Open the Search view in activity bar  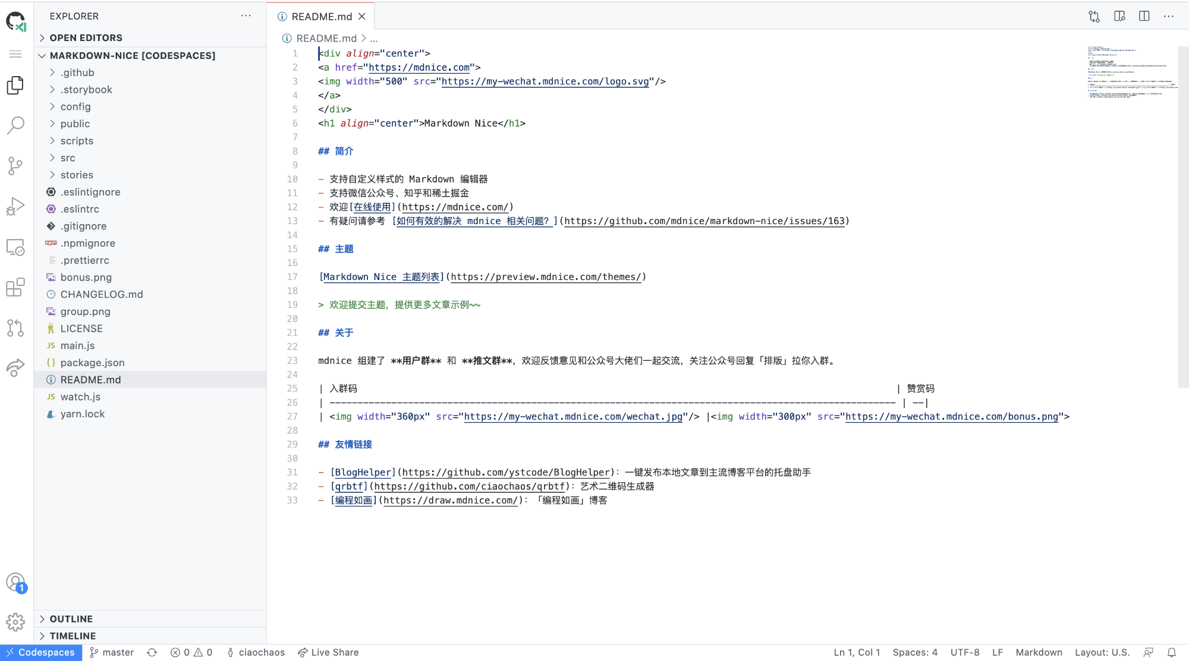coord(15,125)
